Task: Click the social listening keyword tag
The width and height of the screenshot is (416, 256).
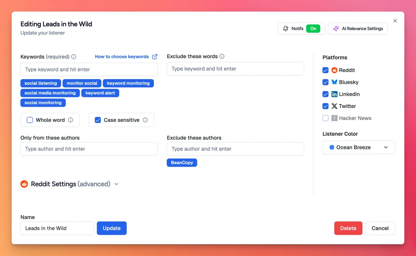Action: point(41,83)
